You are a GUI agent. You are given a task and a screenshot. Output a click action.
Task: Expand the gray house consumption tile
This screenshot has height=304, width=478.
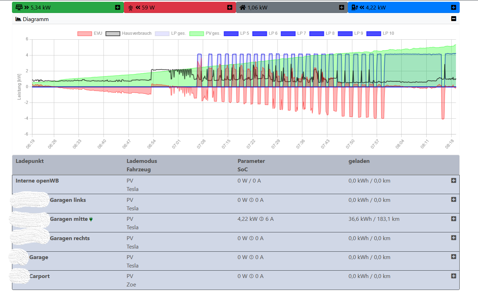(x=342, y=7)
